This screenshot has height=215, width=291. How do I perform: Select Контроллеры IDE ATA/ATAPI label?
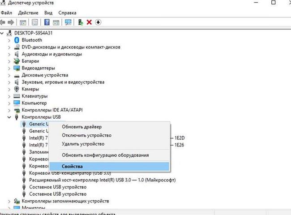point(52,110)
